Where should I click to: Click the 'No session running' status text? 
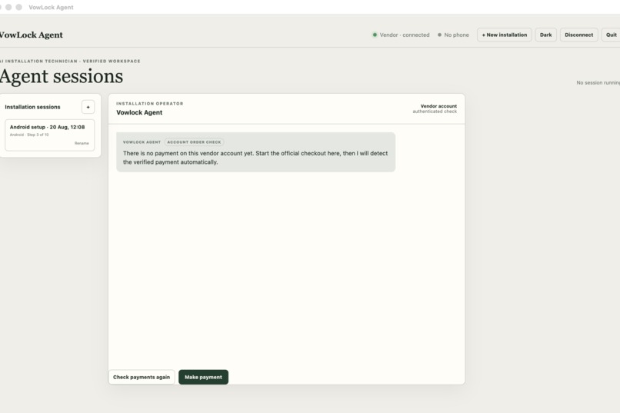pos(598,82)
